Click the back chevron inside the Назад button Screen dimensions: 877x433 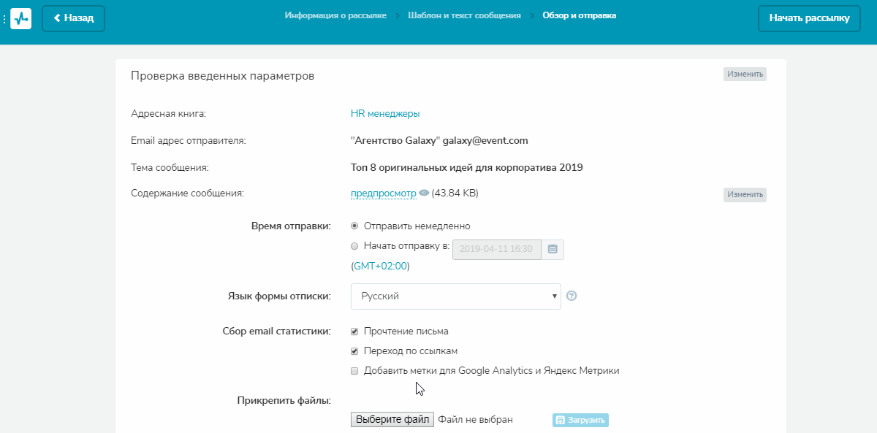point(58,18)
